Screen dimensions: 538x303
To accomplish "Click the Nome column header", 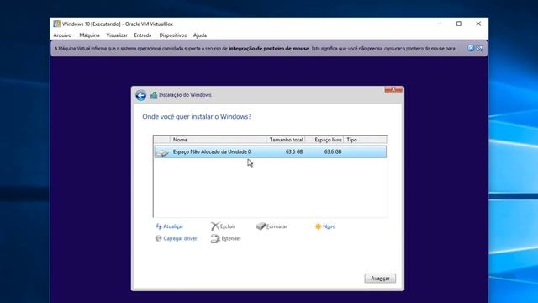I will coord(218,140).
